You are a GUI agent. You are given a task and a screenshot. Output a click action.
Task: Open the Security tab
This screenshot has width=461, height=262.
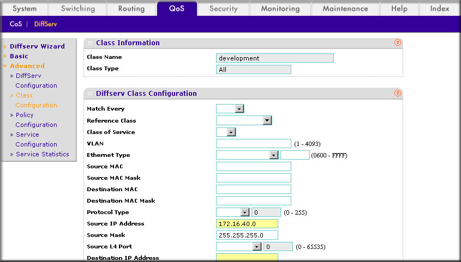(x=224, y=9)
